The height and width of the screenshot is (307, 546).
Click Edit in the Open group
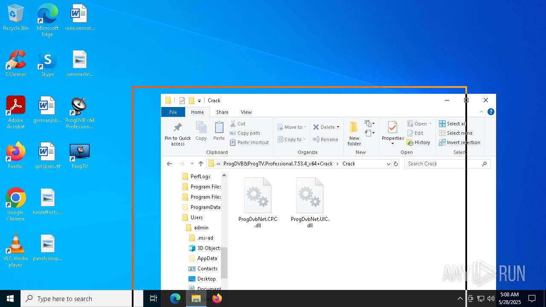tap(415, 133)
